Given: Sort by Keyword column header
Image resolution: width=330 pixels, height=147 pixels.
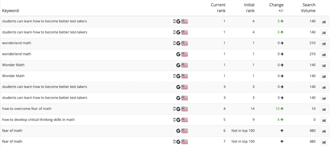Looking at the screenshot, I should 10,11.
